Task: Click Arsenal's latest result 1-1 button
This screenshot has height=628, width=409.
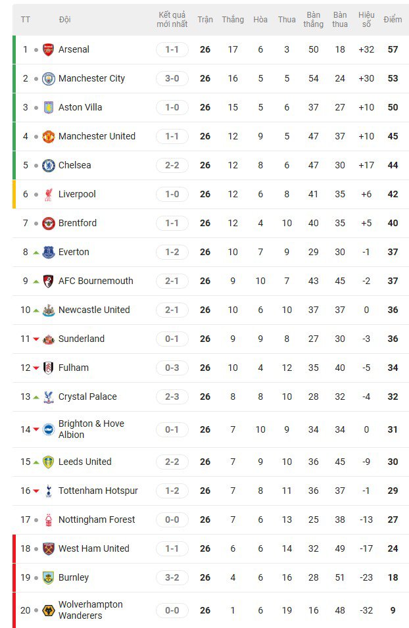Action: coord(172,49)
